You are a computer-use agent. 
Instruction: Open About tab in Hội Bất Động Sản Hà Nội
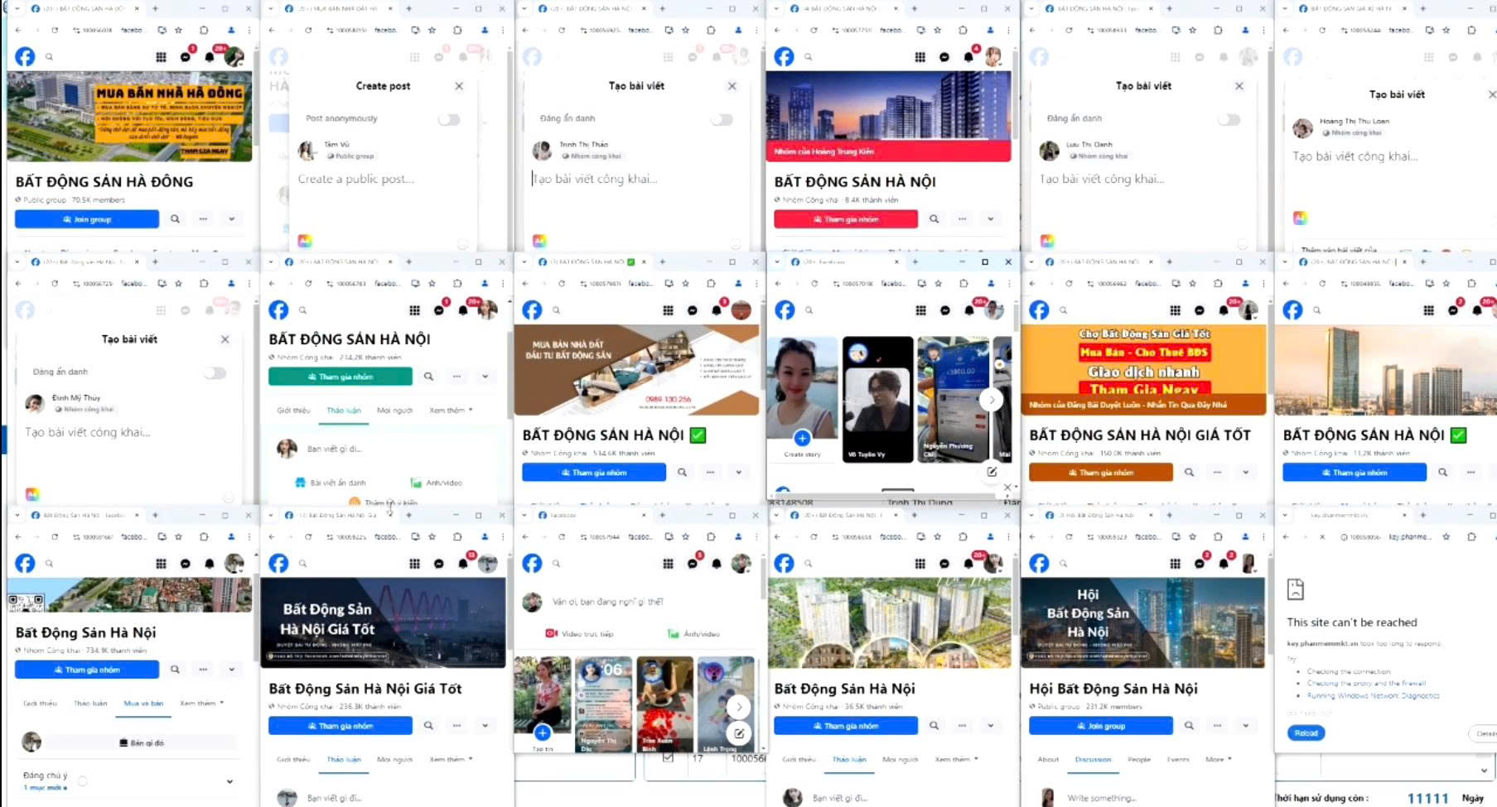[x=1048, y=759]
